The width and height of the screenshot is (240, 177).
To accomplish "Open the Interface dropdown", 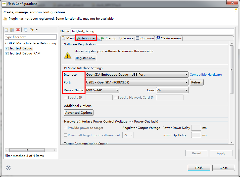I will pos(137,75).
